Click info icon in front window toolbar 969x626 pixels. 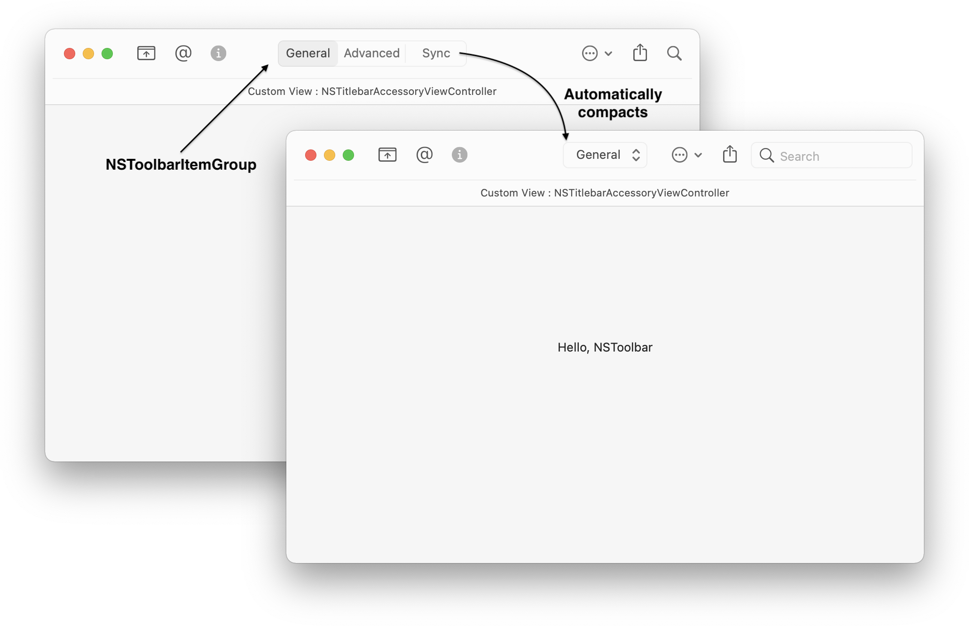coord(459,155)
